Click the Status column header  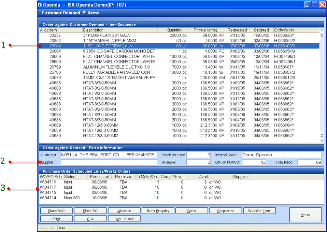(75, 176)
